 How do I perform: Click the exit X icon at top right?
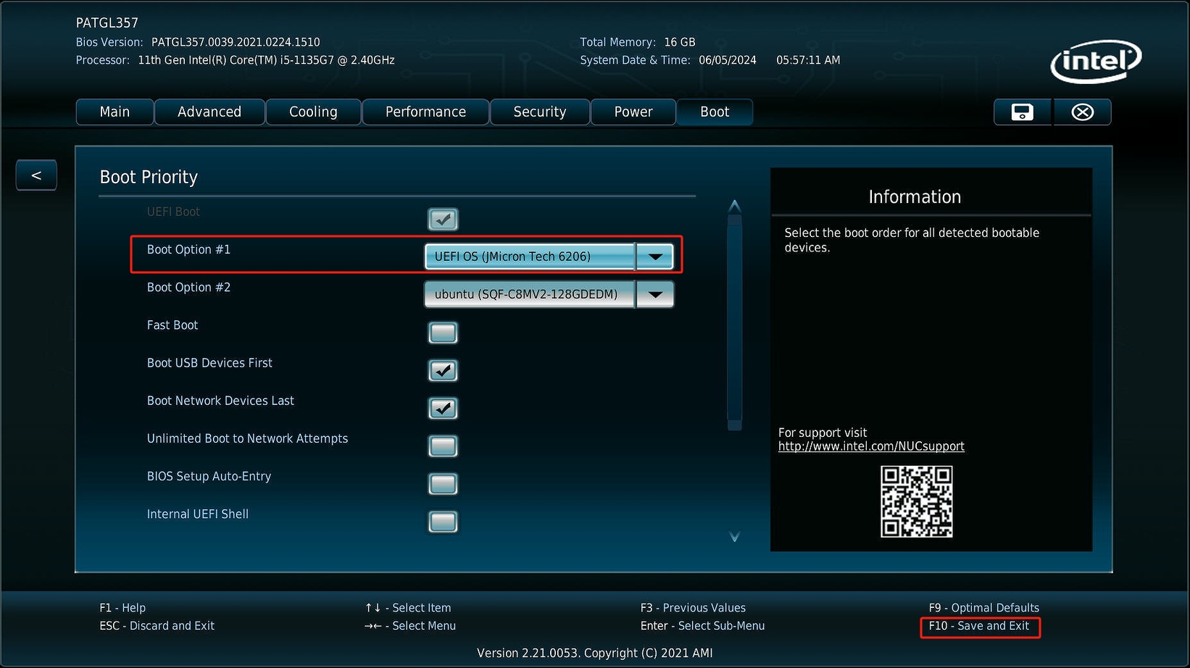coord(1083,112)
